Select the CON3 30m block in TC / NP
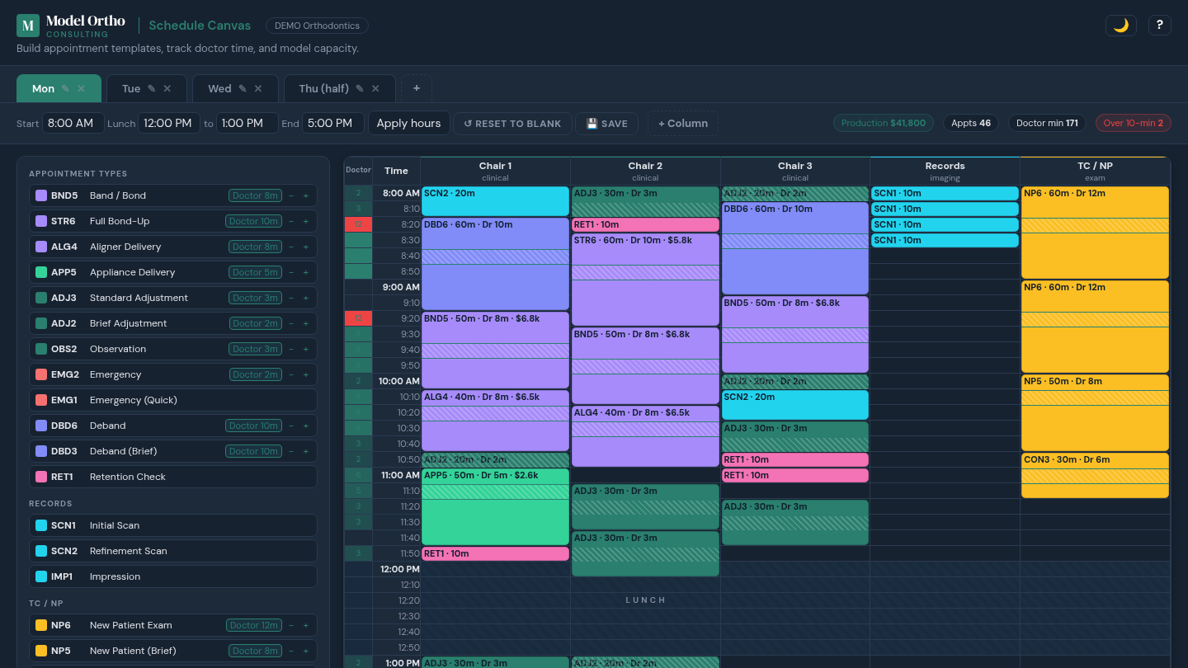Viewport: 1188px width, 668px height. point(1095,475)
